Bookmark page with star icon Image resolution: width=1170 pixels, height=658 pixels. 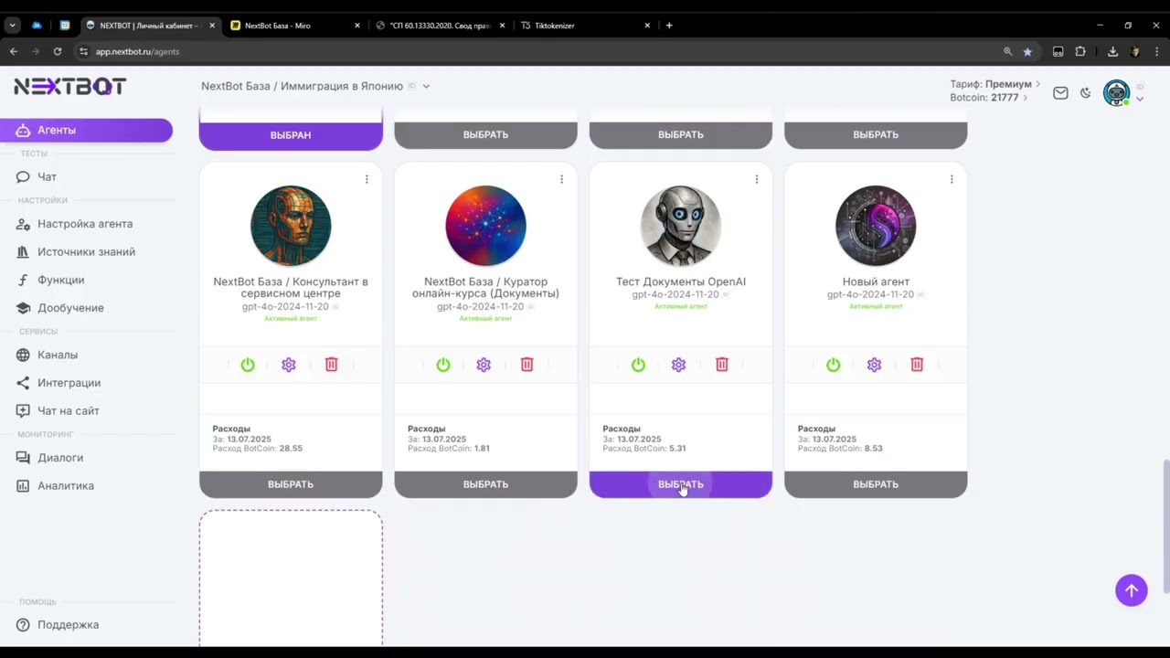coord(1027,52)
